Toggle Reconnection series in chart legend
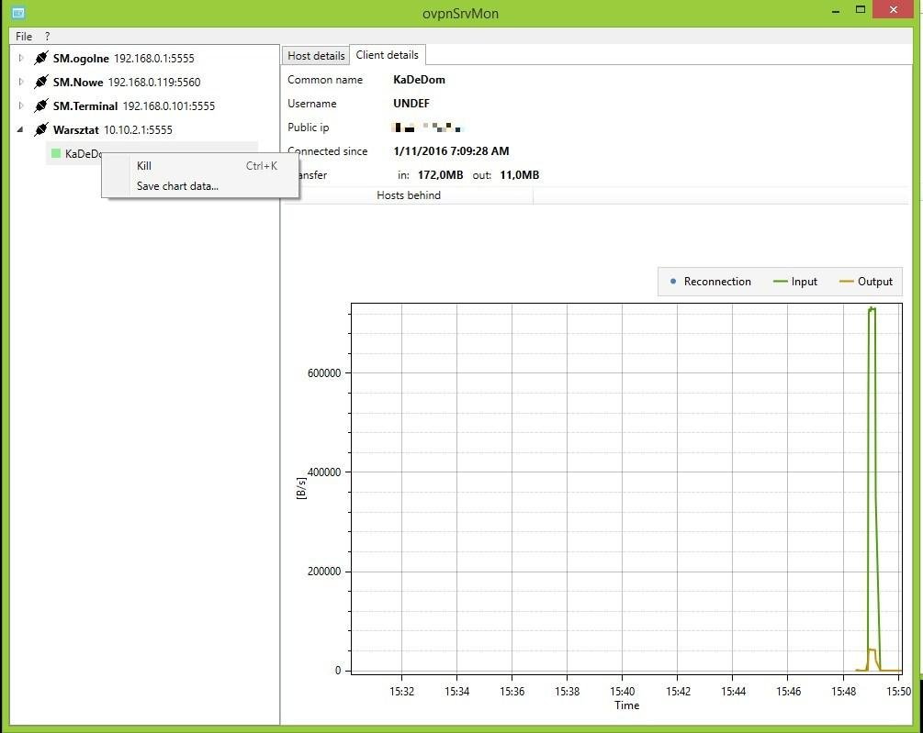This screenshot has height=733, width=923. point(711,282)
